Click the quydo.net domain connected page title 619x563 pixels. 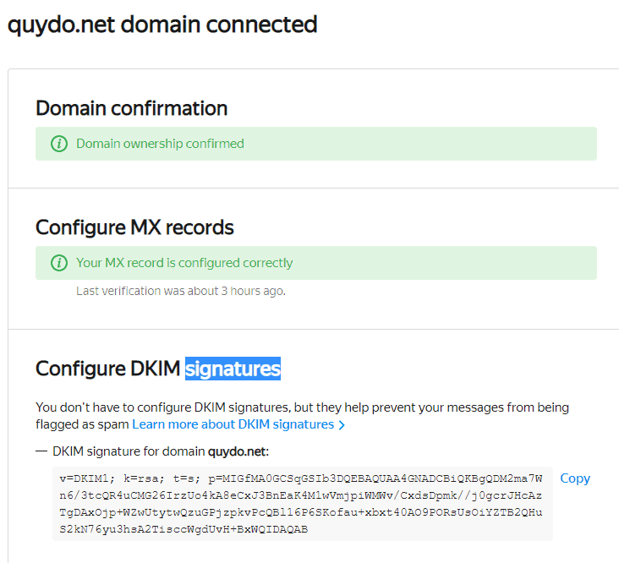tap(162, 25)
